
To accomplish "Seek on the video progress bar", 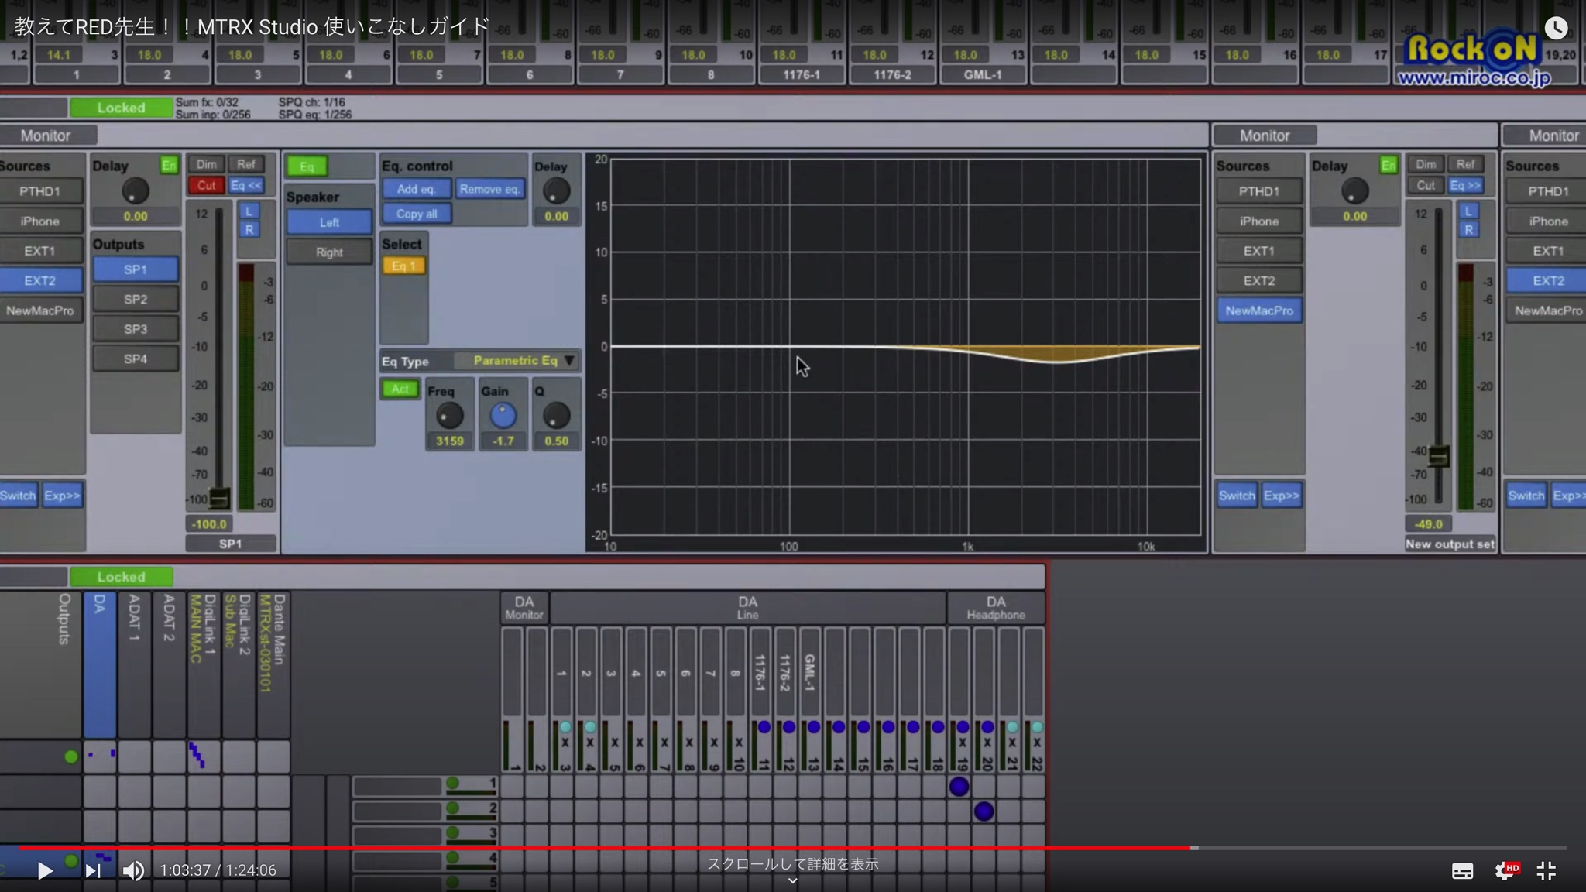I will 793,849.
